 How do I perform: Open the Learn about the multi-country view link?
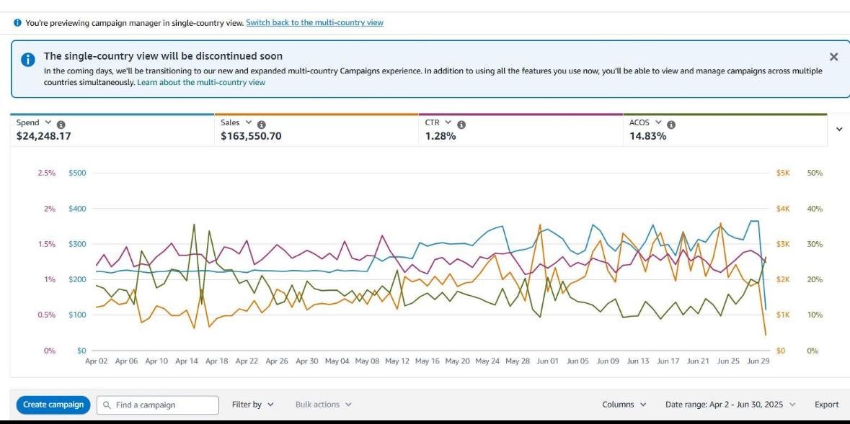click(201, 83)
